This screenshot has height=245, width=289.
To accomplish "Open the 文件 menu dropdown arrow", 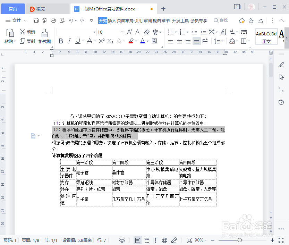I will point(25,20).
